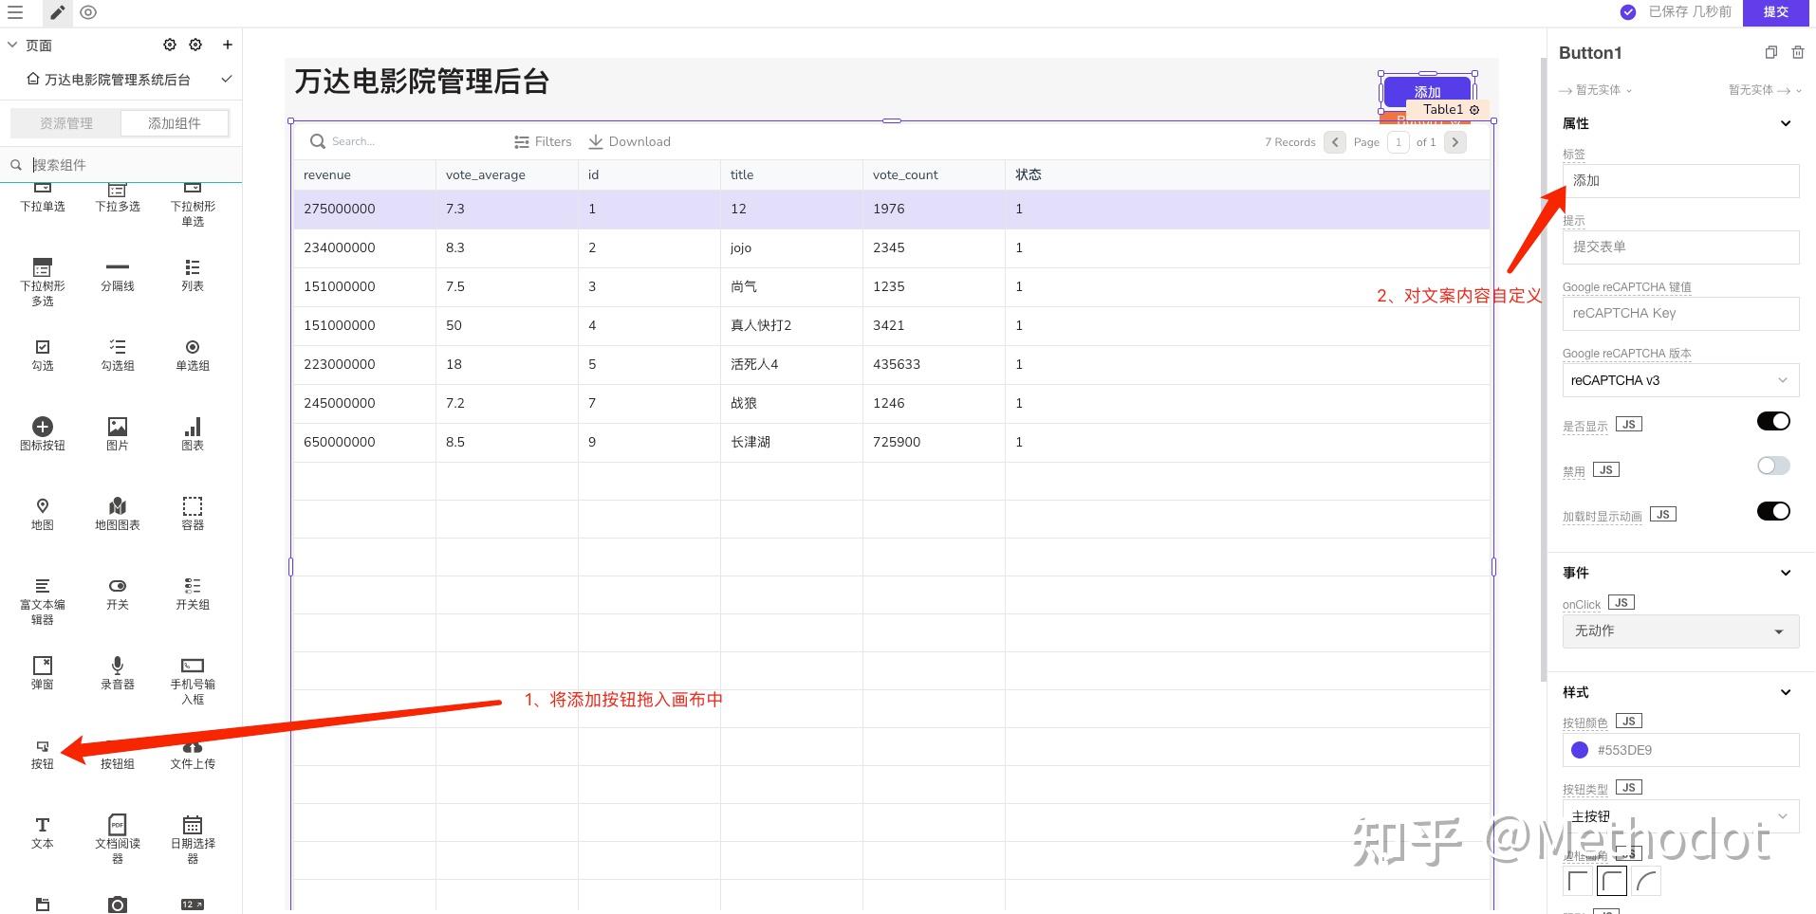Toggle JS mode for onClick
The image size is (1816, 914).
1621,602
